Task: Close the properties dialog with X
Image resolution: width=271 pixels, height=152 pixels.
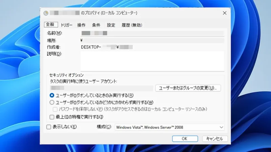Action: 225,13
